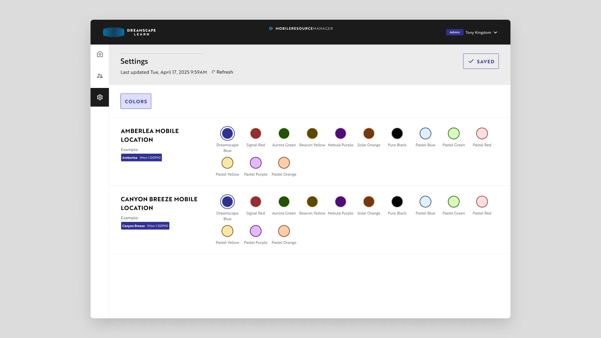Select Signal Red for Amberlea
The height and width of the screenshot is (338, 601).
(x=256, y=134)
